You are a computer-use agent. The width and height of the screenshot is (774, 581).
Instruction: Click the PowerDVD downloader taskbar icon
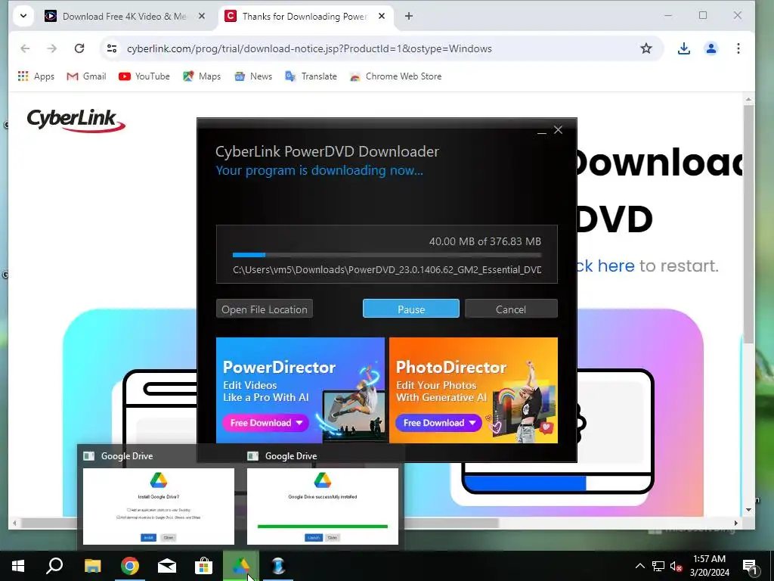click(x=278, y=566)
